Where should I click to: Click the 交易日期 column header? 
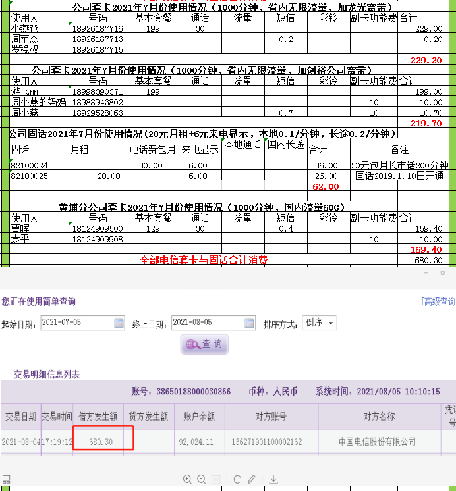click(21, 417)
